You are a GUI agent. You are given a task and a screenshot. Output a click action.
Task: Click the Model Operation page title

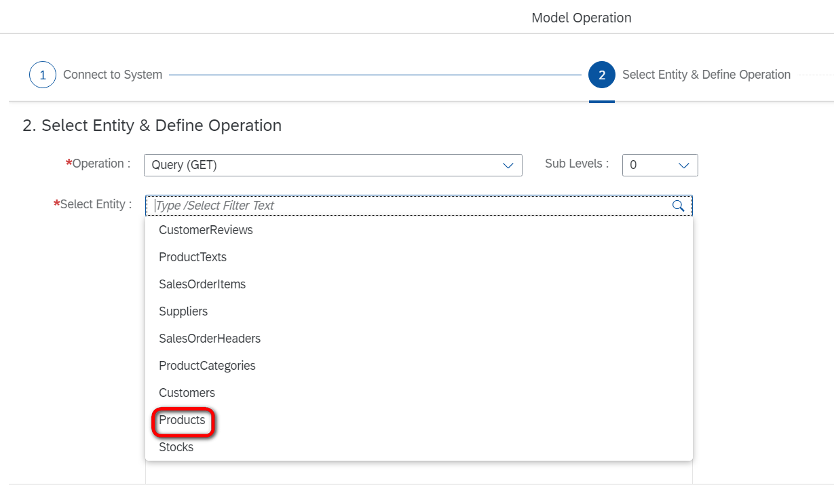pos(582,18)
